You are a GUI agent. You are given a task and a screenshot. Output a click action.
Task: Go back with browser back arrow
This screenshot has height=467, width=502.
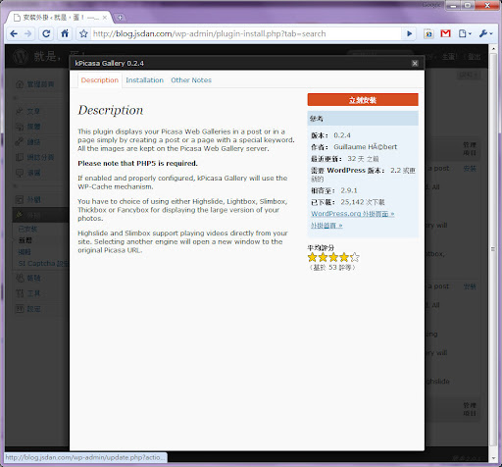14,33
